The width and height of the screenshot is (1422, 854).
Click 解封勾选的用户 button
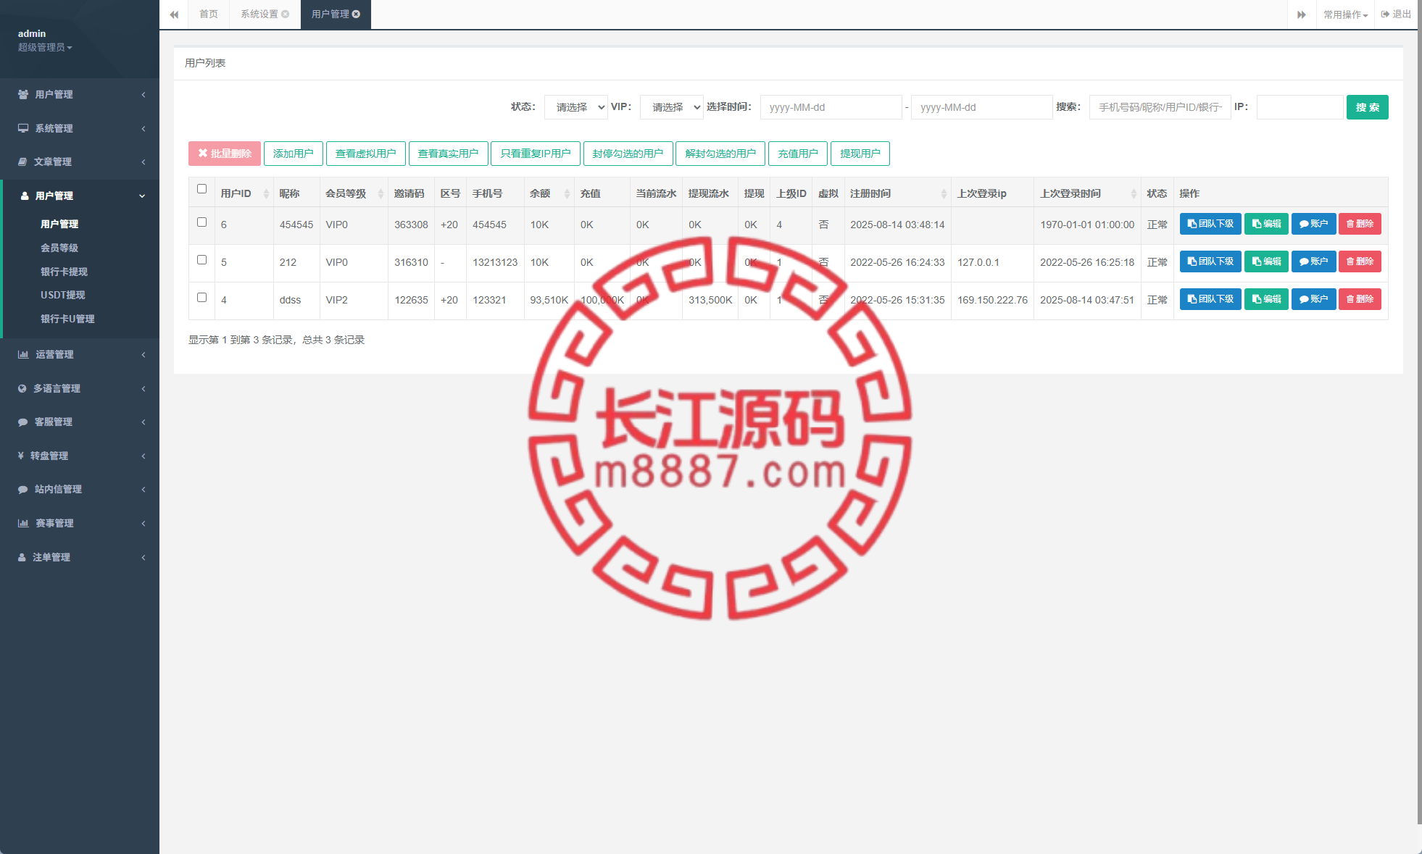(x=720, y=154)
